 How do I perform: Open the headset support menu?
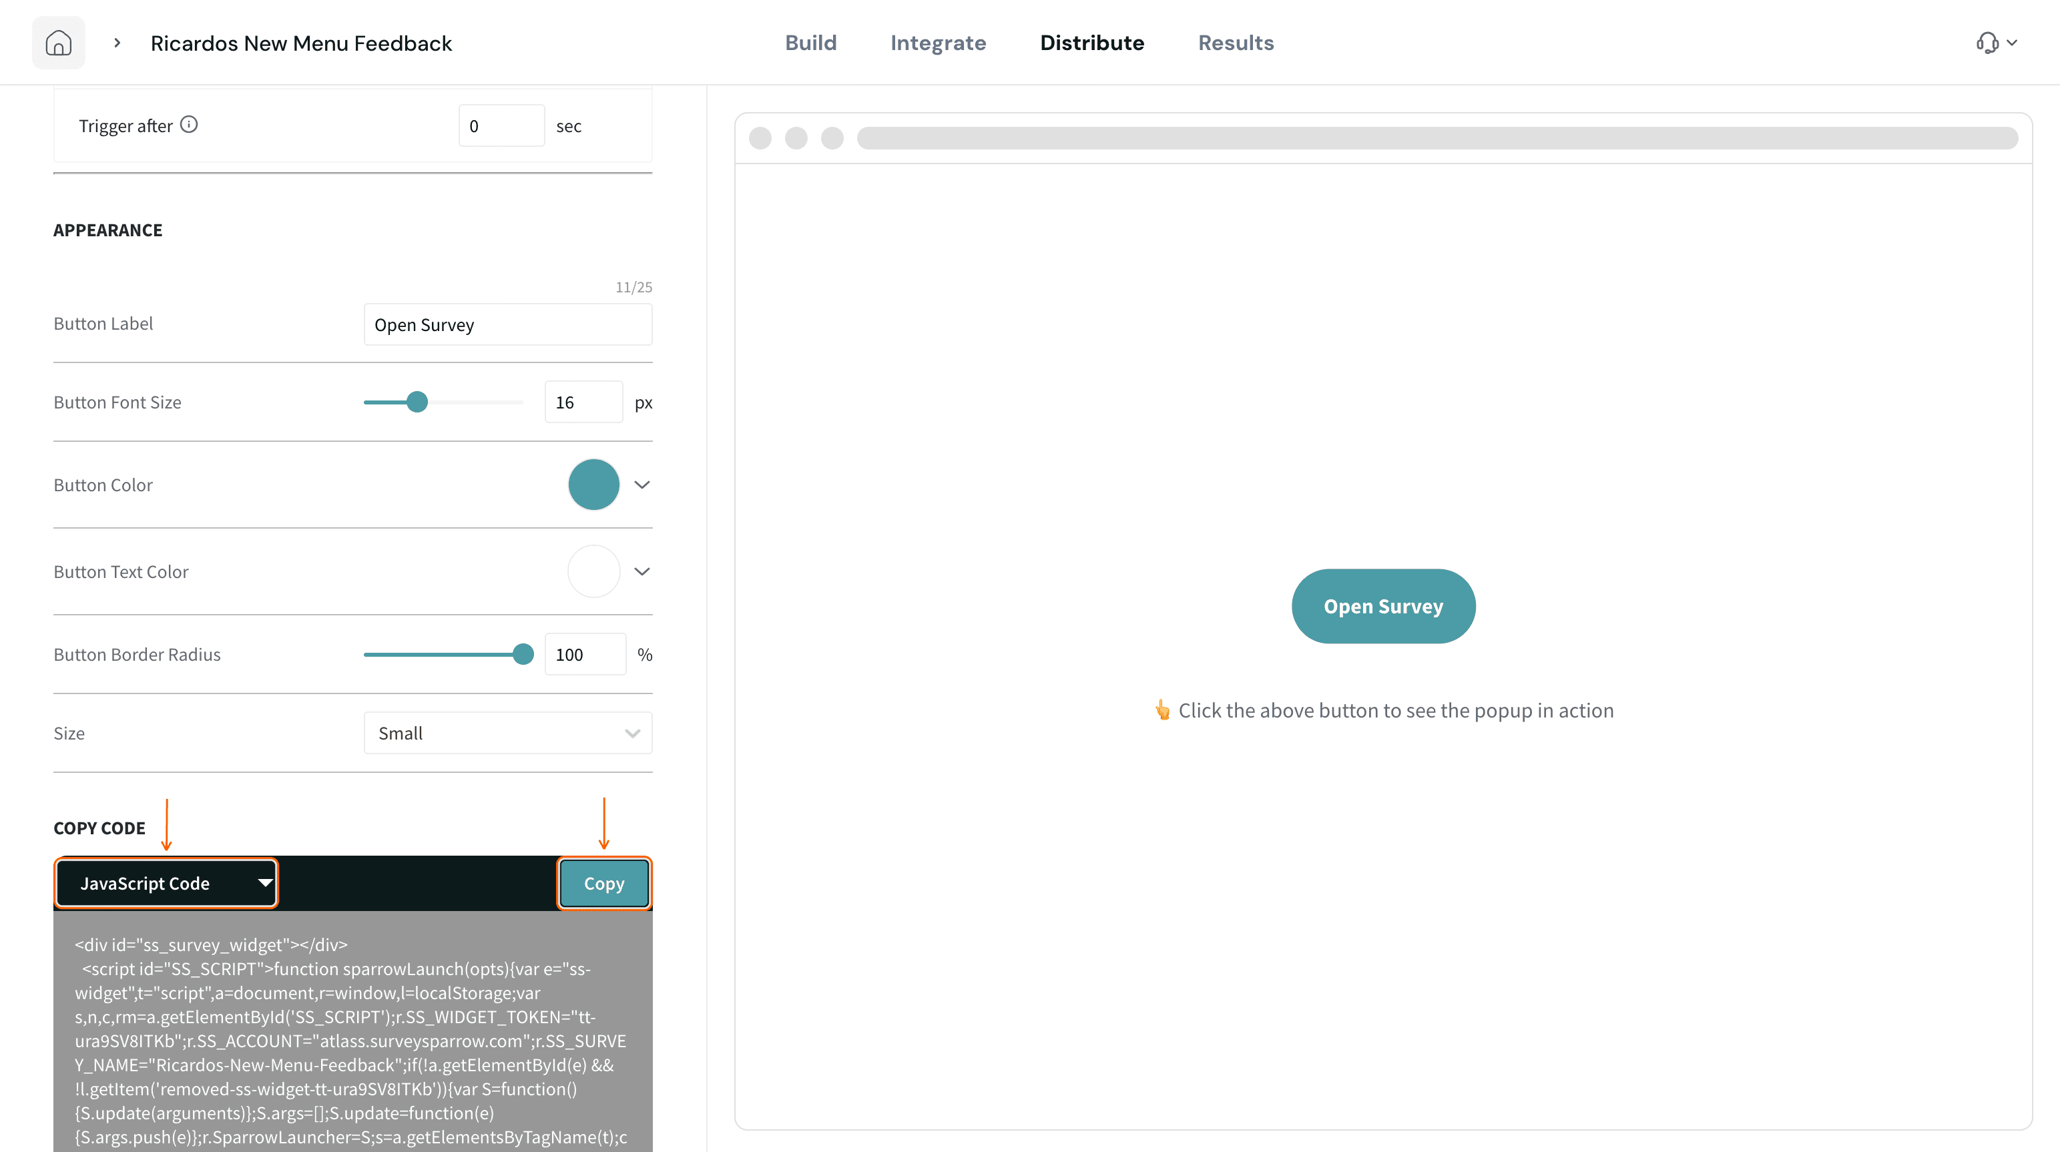pos(1996,42)
